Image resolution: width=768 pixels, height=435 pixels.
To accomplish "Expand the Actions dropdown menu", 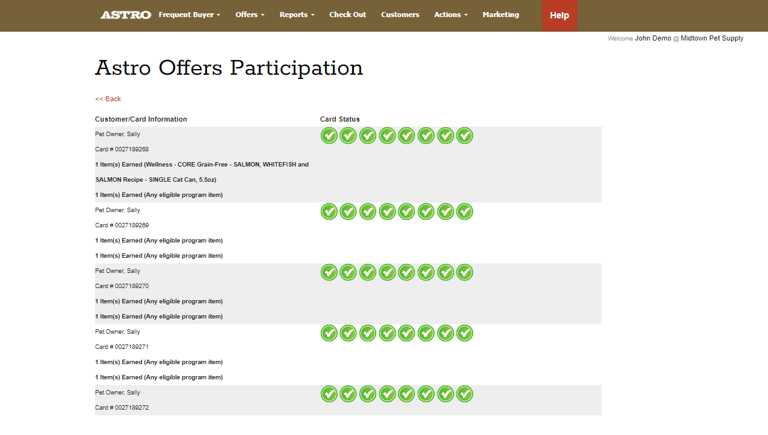I will 451,15.
